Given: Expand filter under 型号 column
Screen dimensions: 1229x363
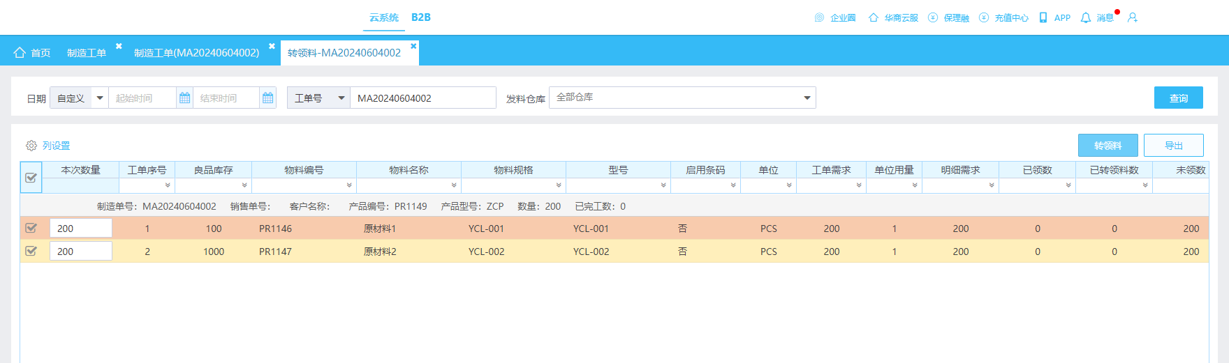Looking at the screenshot, I should [x=663, y=185].
